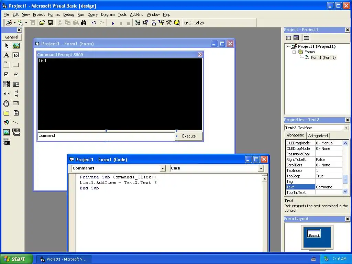Select the Label tool in toolbox
This screenshot has width=352, height=264.
[7, 55]
